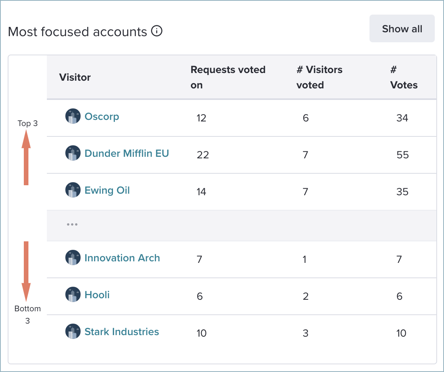Click Dunder Mifflin EU's votes value 55
The image size is (444, 372).
tap(403, 155)
